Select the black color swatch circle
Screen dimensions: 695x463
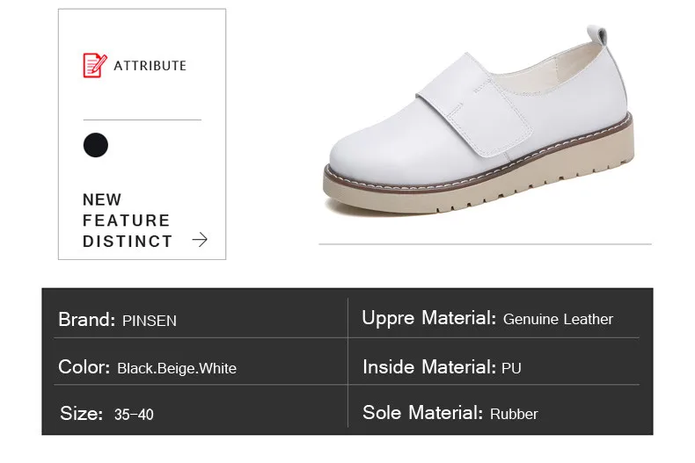pos(96,145)
